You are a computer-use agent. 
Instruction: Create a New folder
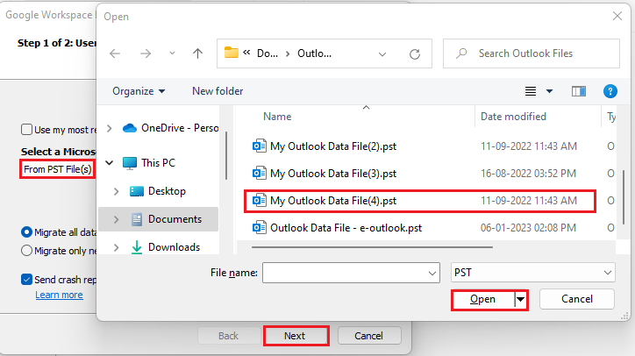point(218,91)
